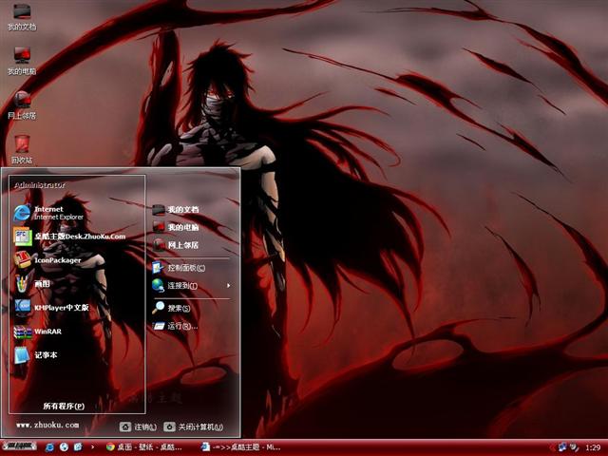Open the 我的电脑 desktop icon
608x456 pixels.
coord(22,61)
